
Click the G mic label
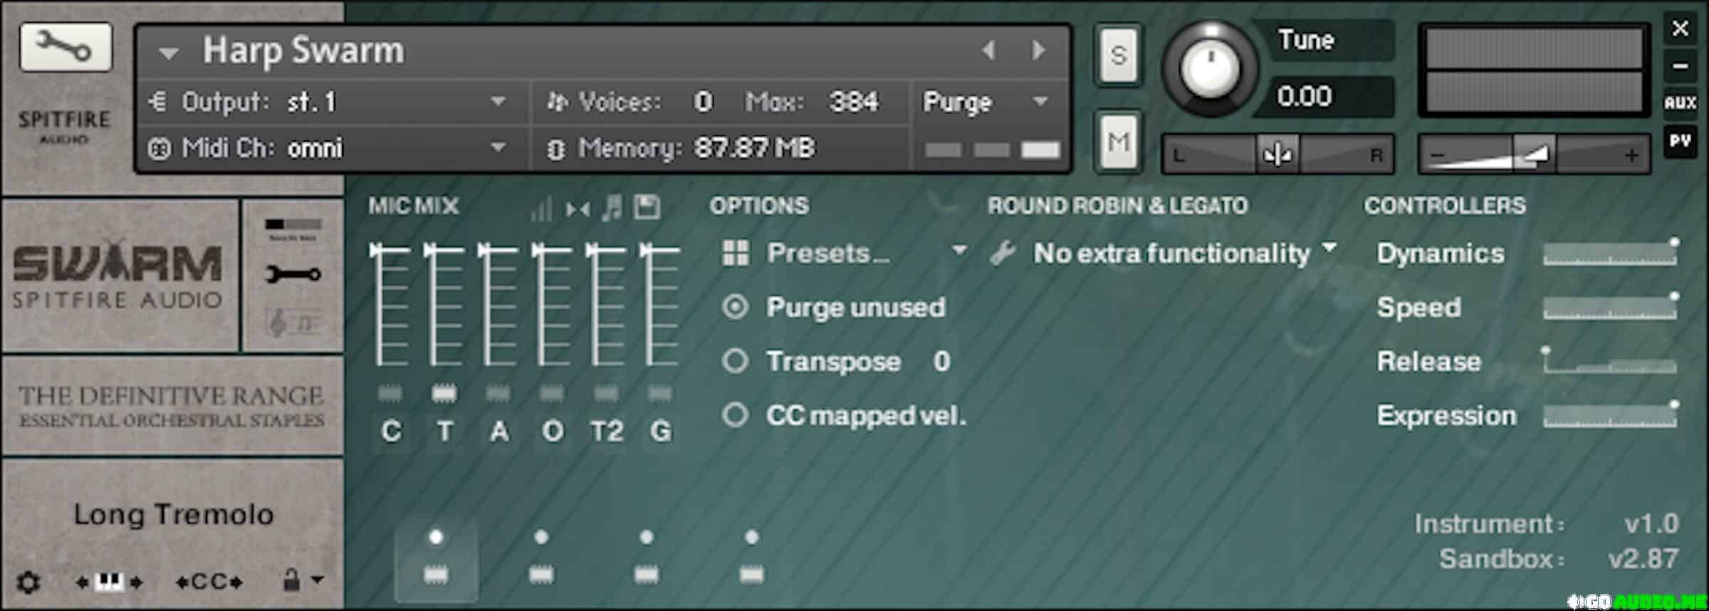pos(661,431)
